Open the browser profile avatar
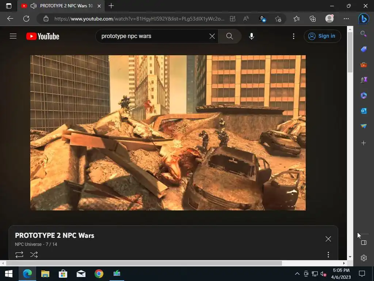This screenshot has height=281, width=374. coord(329,19)
